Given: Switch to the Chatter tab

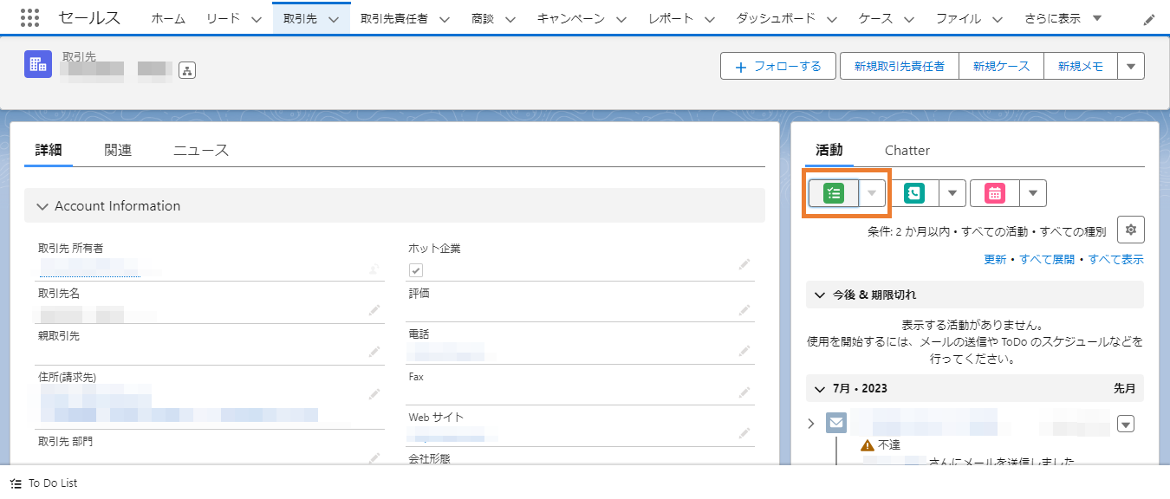Looking at the screenshot, I should 907,150.
